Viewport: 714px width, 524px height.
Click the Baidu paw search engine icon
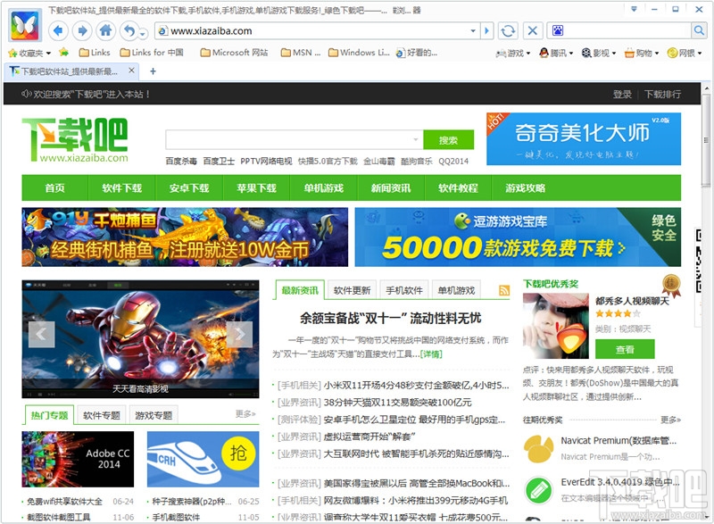[x=557, y=30]
